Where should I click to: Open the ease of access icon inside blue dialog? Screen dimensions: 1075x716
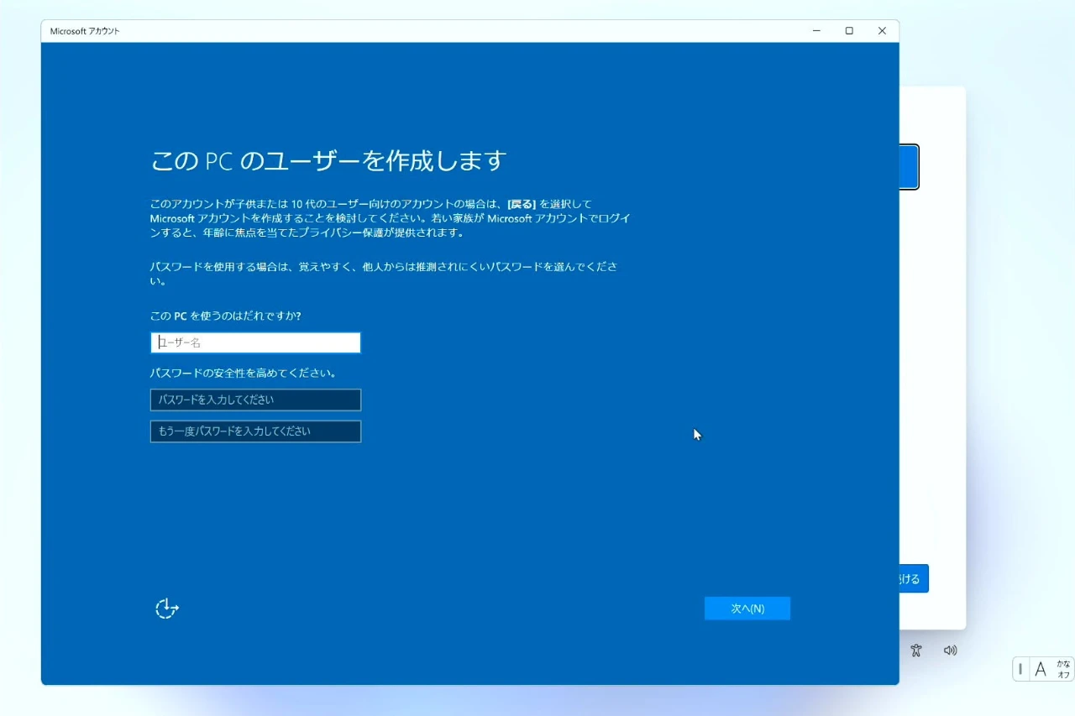coord(167,609)
